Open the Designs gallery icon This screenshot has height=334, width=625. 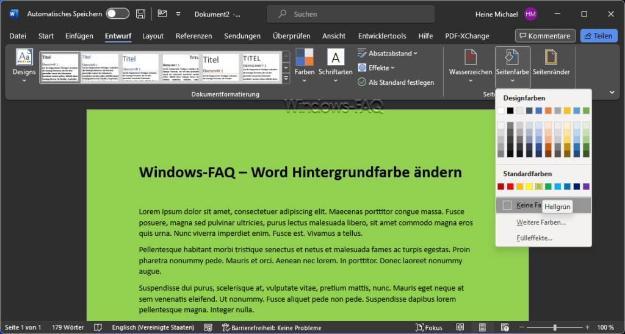click(24, 57)
